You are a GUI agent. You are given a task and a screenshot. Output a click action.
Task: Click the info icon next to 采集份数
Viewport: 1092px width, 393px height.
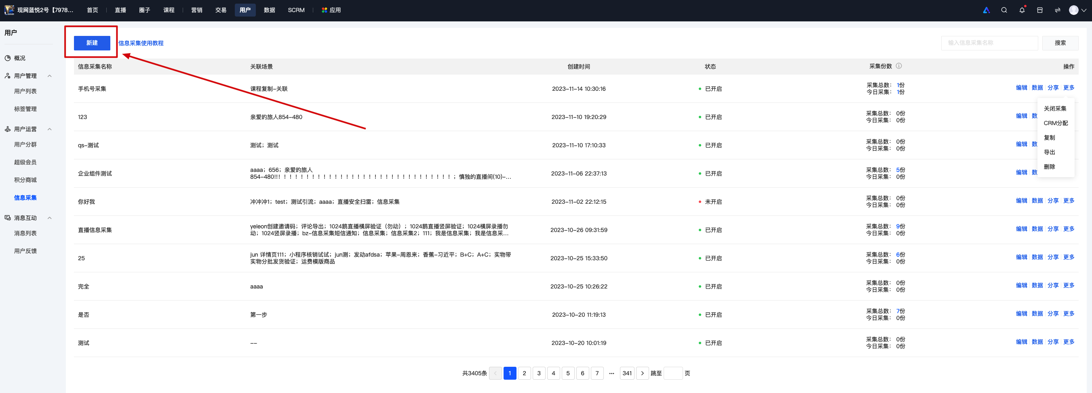click(x=899, y=66)
